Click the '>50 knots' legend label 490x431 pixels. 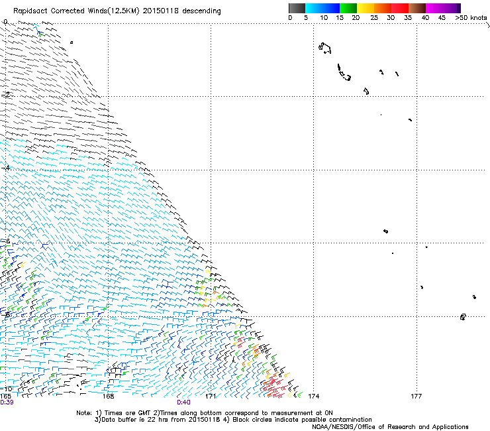[x=471, y=18]
